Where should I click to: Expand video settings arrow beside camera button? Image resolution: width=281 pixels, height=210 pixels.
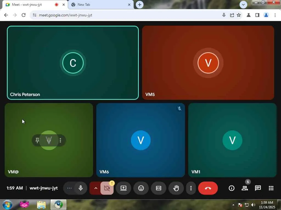pyautogui.click(x=96, y=188)
